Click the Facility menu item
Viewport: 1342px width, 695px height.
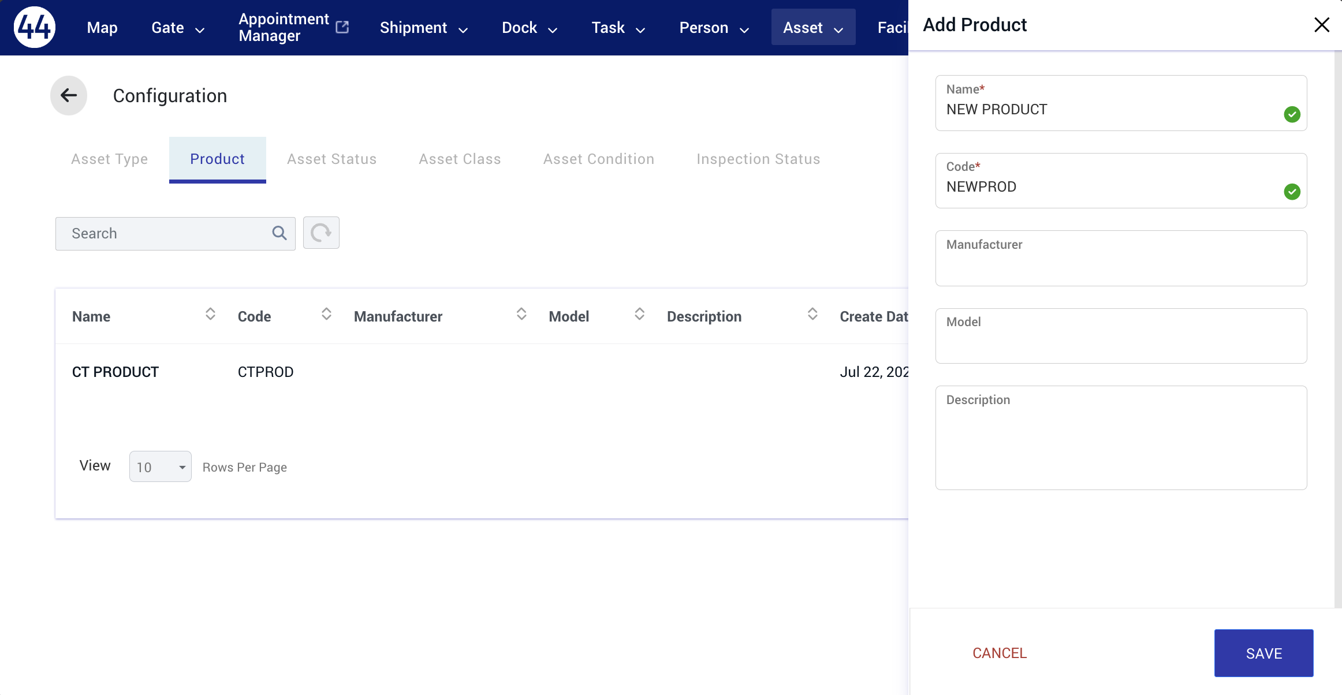(893, 28)
